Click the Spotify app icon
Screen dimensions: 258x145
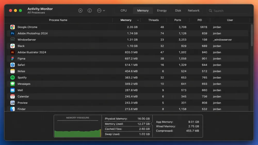tap(12, 78)
